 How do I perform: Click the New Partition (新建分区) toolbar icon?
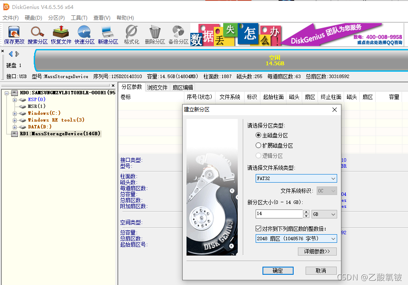coord(108,35)
